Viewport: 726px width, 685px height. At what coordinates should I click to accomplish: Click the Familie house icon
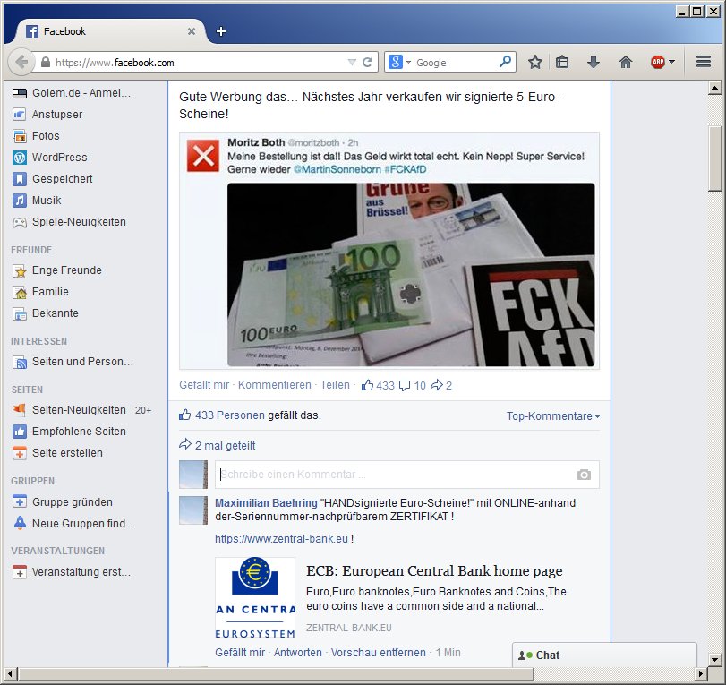pos(20,292)
